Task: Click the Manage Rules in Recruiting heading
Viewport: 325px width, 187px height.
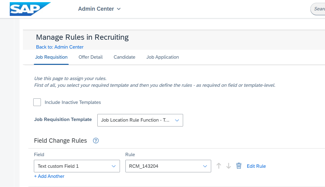Action: [x=82, y=37]
